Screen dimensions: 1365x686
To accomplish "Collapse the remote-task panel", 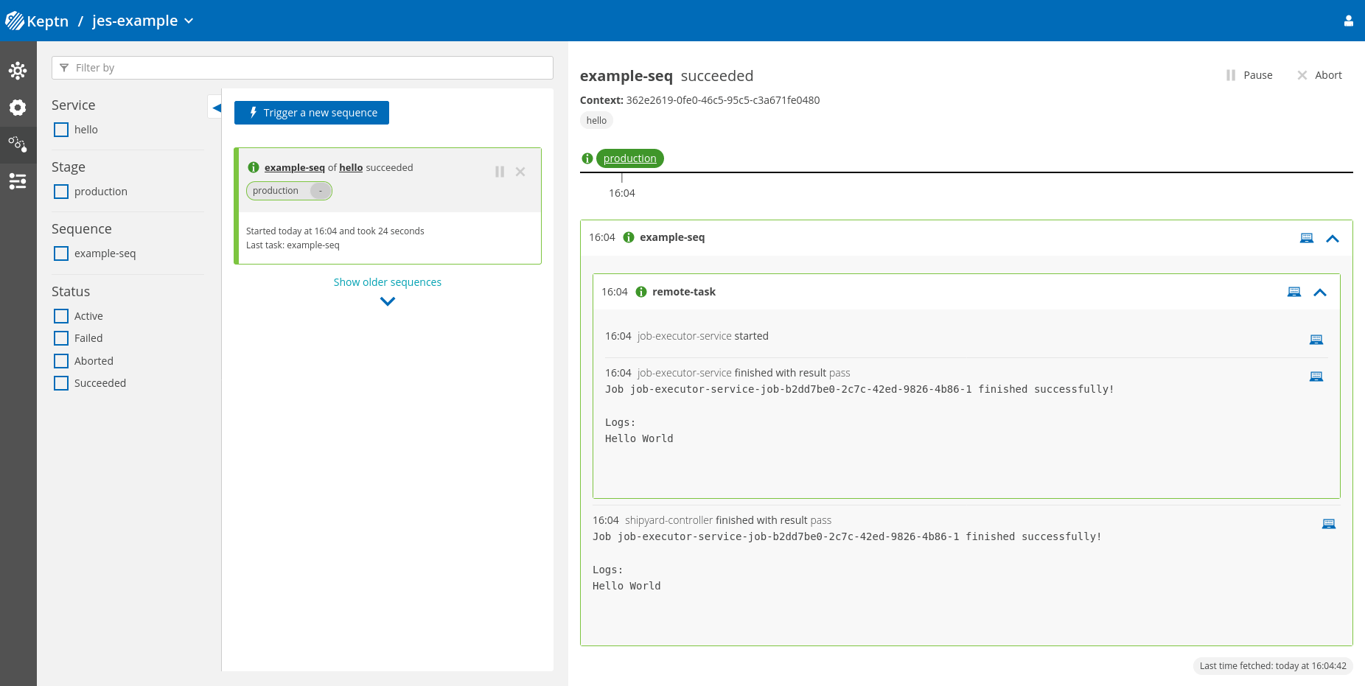I will tap(1320, 293).
